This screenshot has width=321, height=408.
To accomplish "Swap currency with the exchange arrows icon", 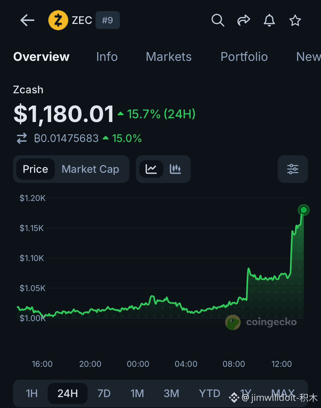I will point(22,138).
